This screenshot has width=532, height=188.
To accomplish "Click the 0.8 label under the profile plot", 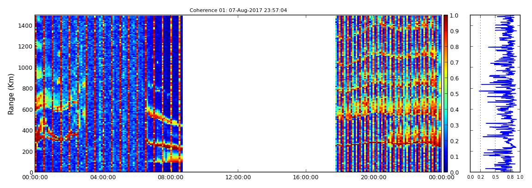I will (510, 177).
